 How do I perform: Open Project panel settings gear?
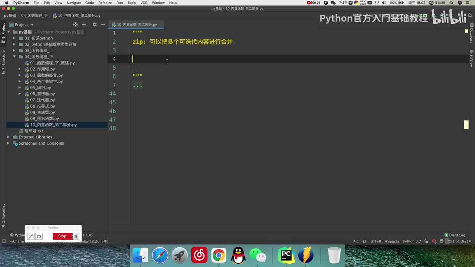pyautogui.click(x=95, y=24)
